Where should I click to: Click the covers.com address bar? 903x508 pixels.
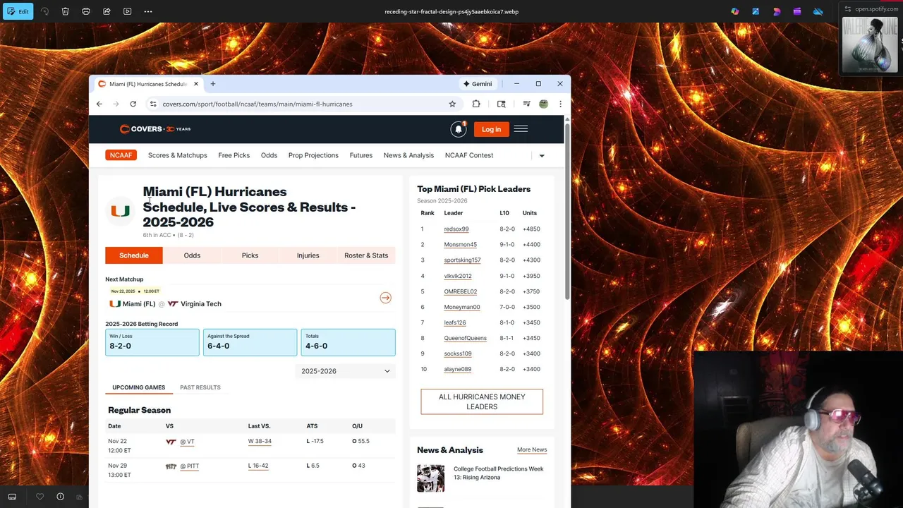pos(303,104)
